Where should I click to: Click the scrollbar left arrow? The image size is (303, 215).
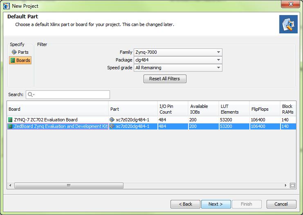point(10,185)
